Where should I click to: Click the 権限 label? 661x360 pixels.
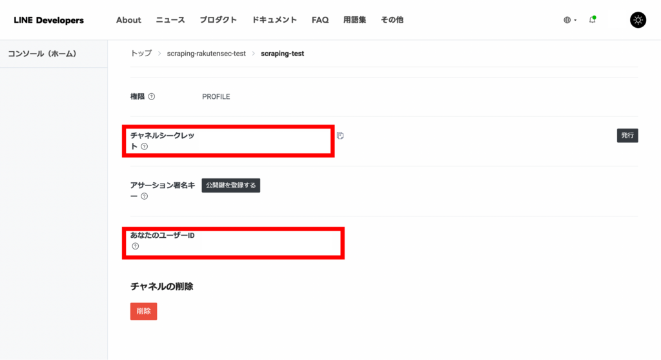tap(137, 97)
